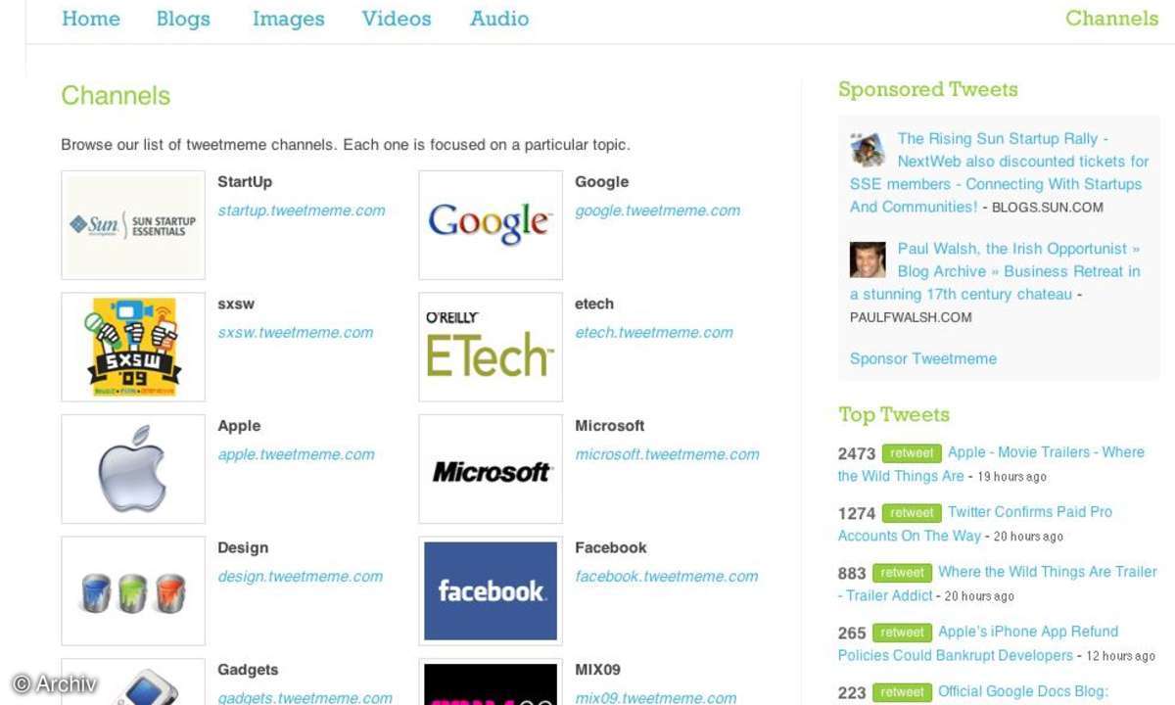Screen dimensions: 1175x705
Task: Click the Rising Sun Startup Rally avatar
Action: (x=868, y=149)
